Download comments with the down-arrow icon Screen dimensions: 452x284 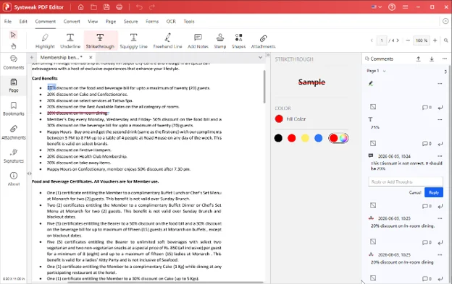[x=432, y=59]
